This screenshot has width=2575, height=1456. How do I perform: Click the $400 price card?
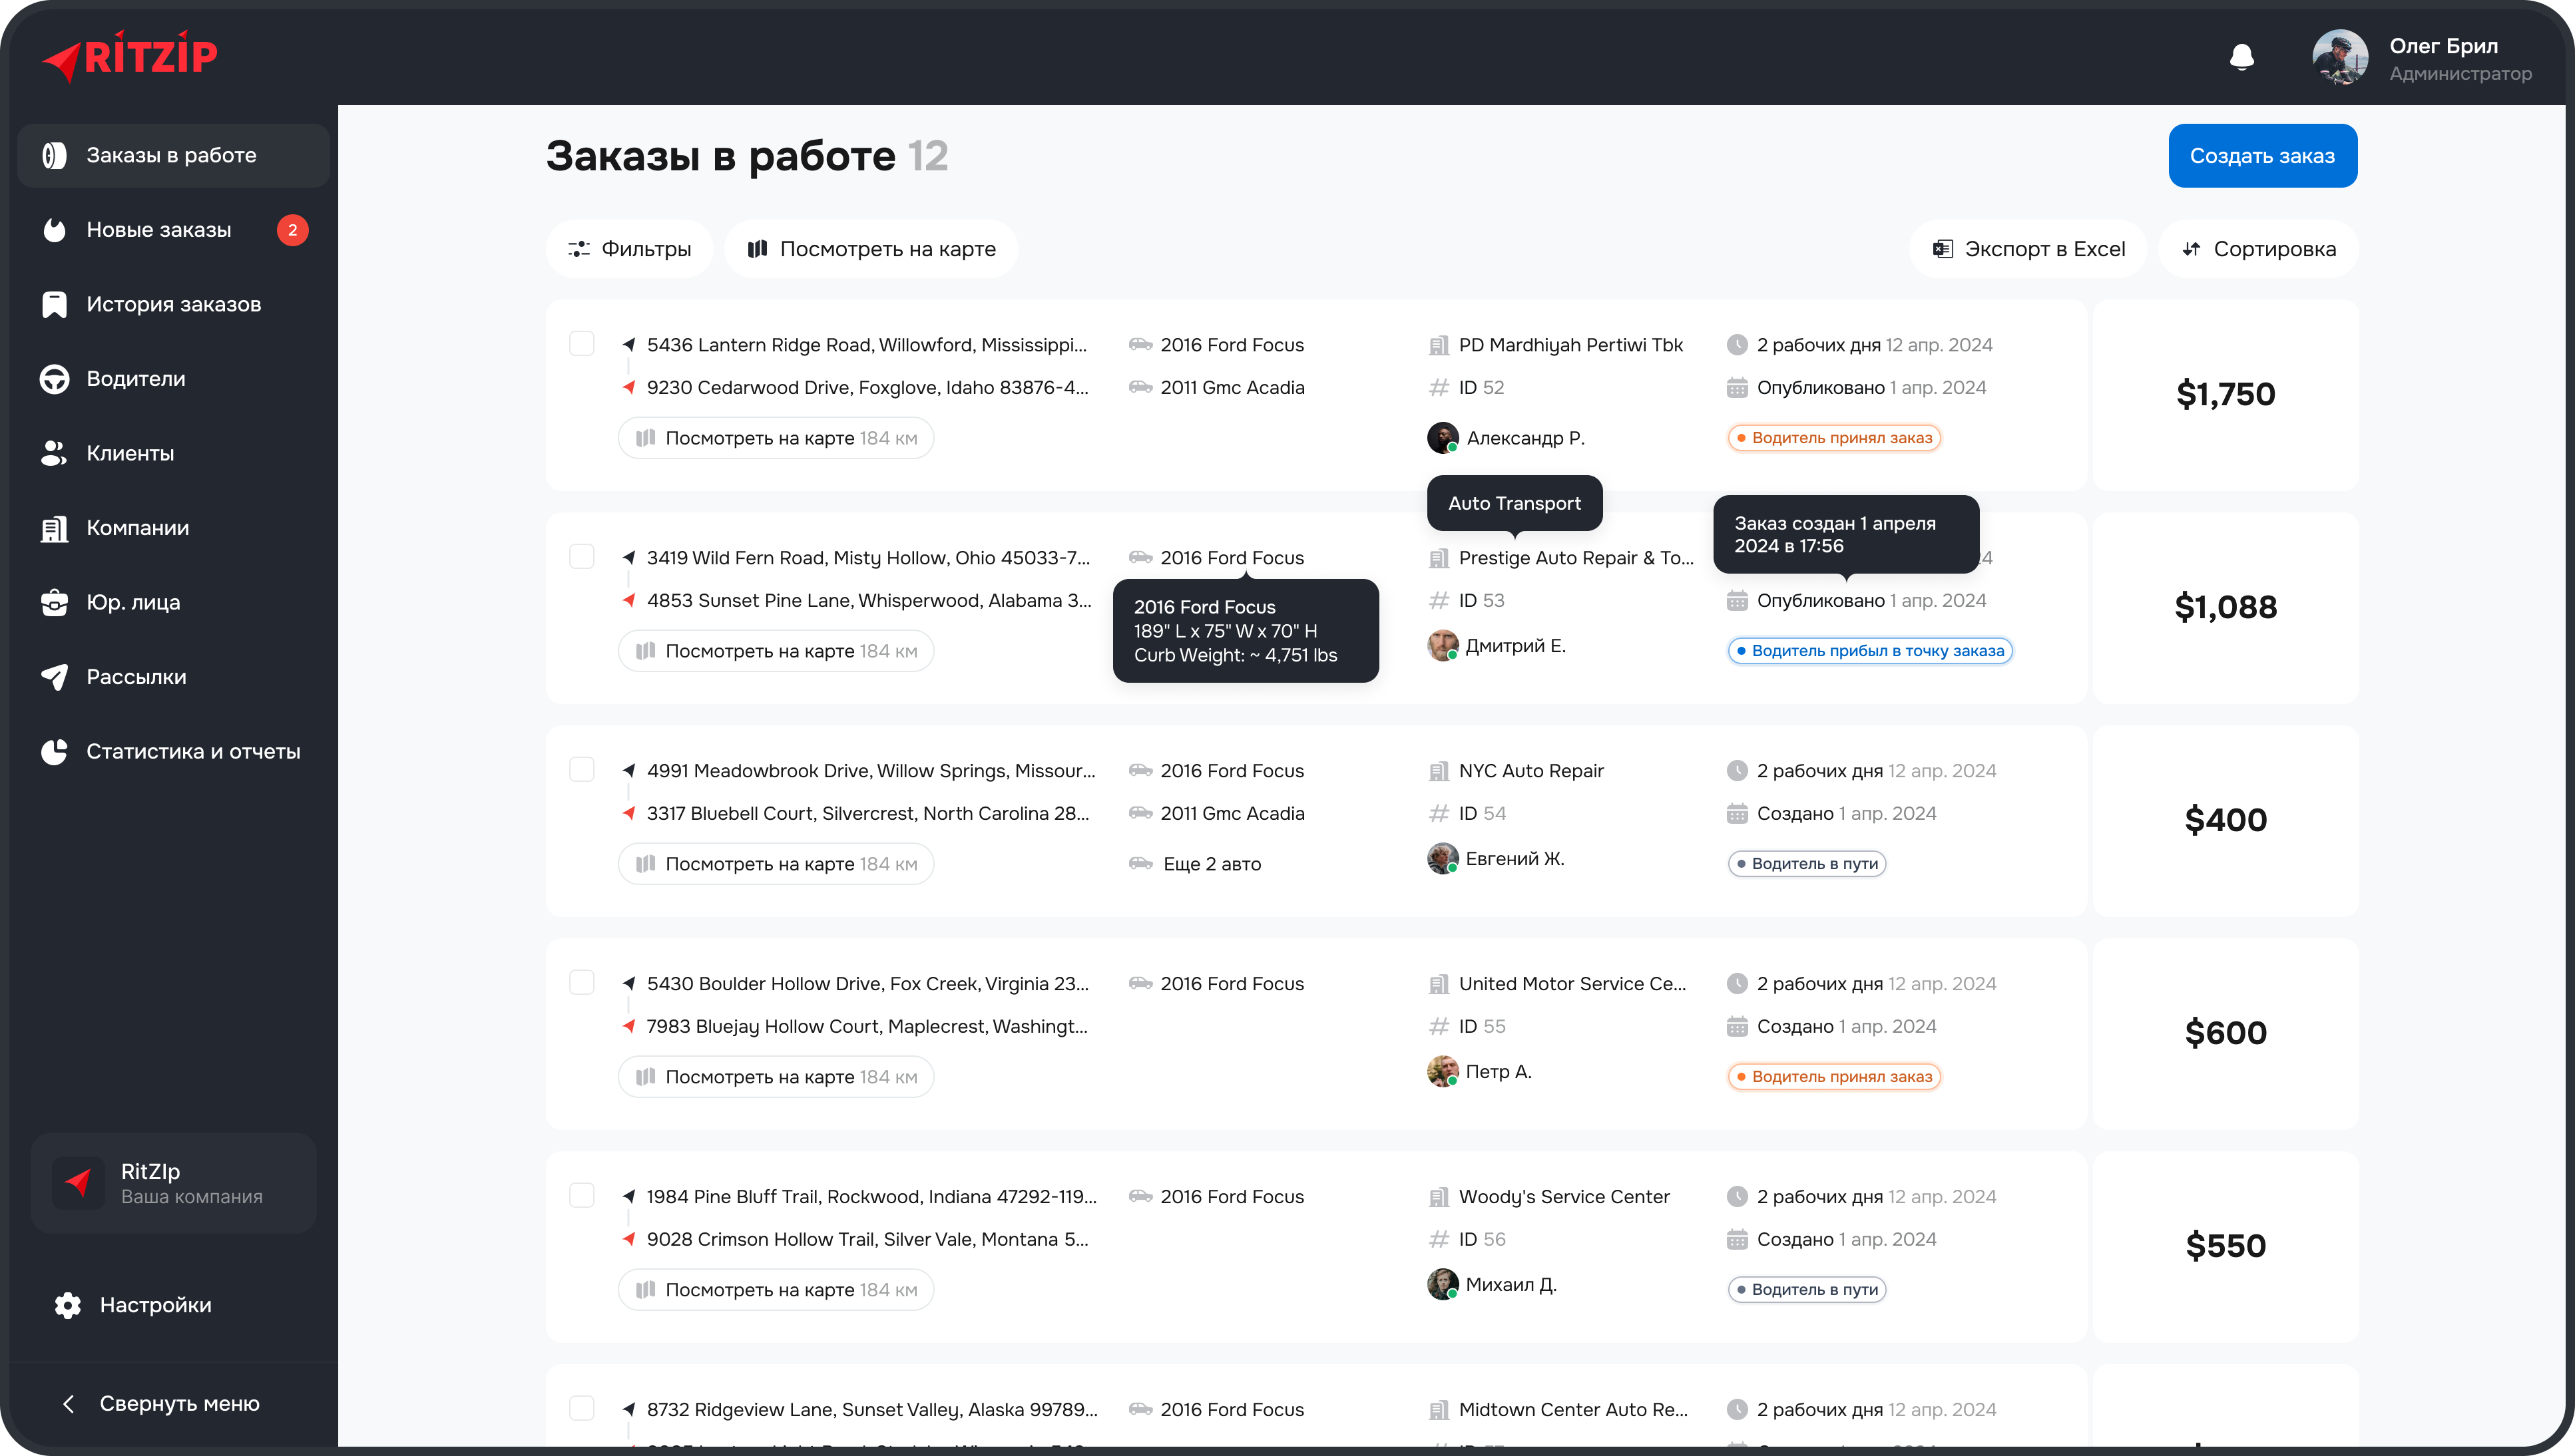2225,821
